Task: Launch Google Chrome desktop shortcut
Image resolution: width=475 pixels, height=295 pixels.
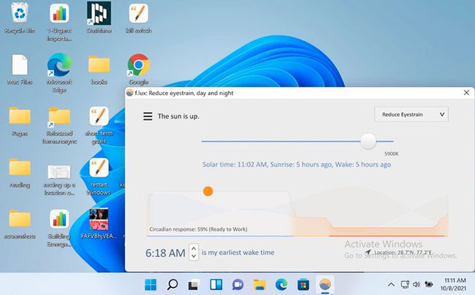Action: point(138,69)
